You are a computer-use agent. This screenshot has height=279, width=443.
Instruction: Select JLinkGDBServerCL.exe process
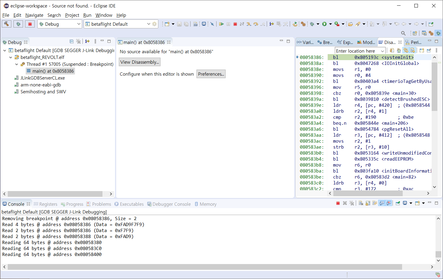tap(40, 78)
